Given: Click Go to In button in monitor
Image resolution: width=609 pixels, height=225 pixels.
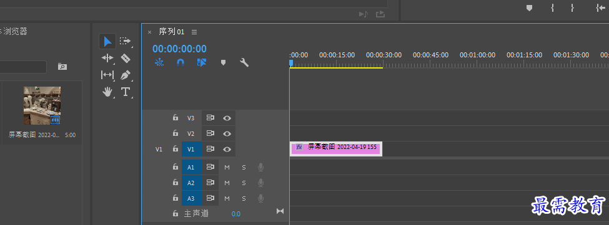Looking at the screenshot, I should tap(600, 7).
